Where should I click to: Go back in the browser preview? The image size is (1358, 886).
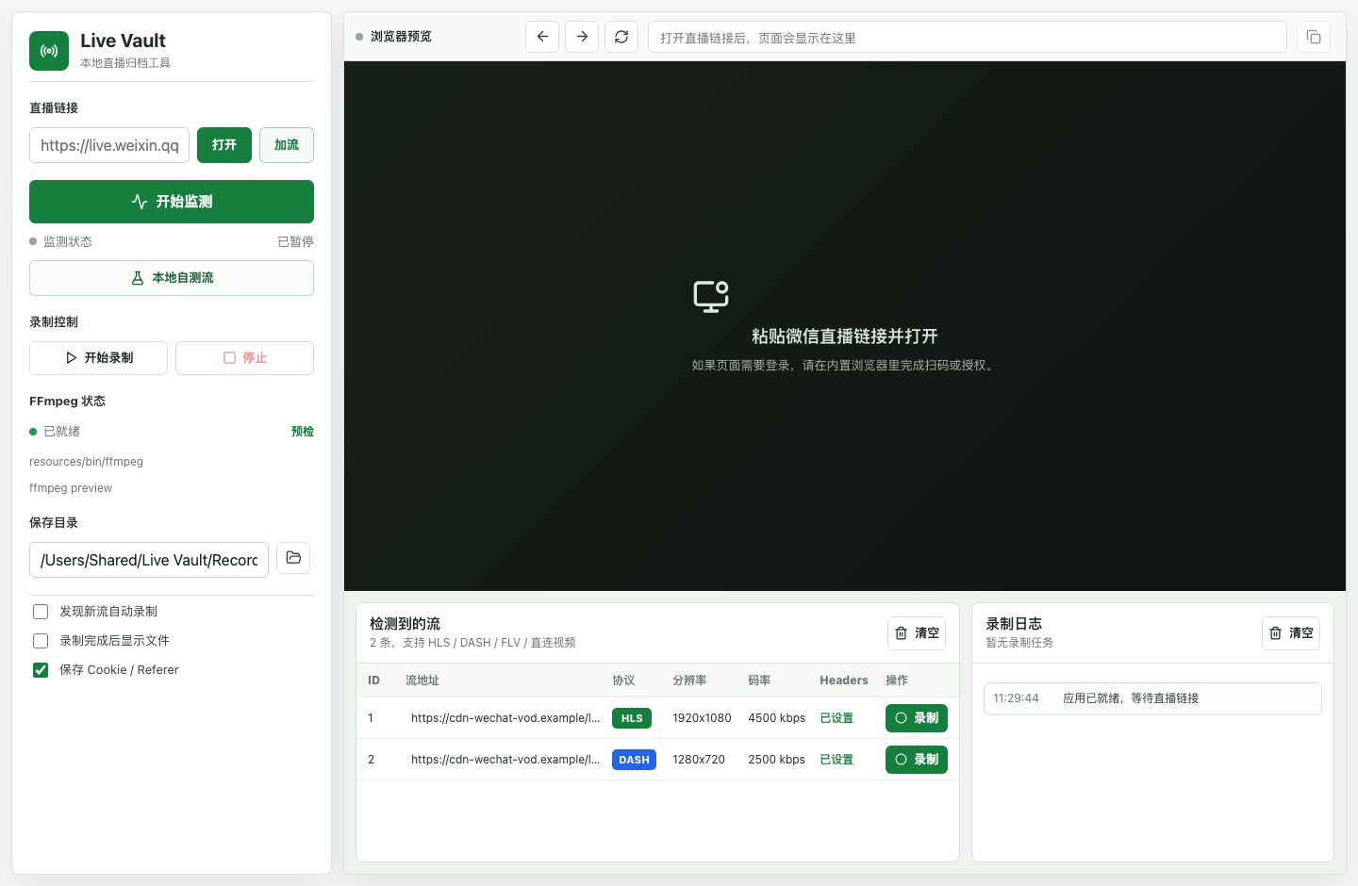(x=542, y=37)
